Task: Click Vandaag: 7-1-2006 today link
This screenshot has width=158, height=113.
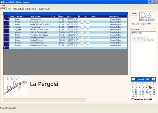Action: coord(143,99)
